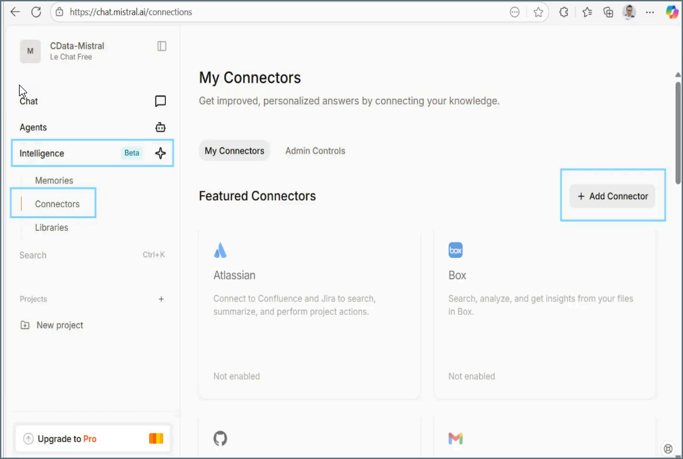
Task: Create a new project via the plus icon
Action: click(x=161, y=299)
